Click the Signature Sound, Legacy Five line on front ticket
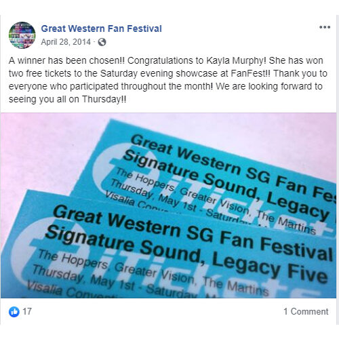The height and width of the screenshot is (339, 339). tap(186, 254)
